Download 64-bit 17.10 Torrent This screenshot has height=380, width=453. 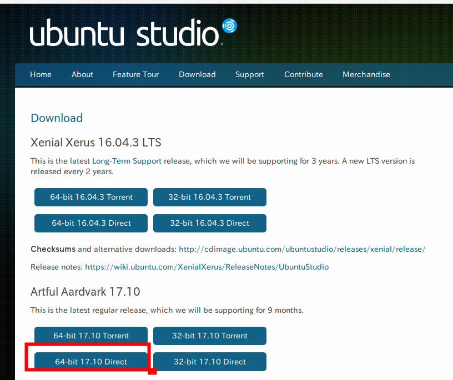tap(91, 336)
